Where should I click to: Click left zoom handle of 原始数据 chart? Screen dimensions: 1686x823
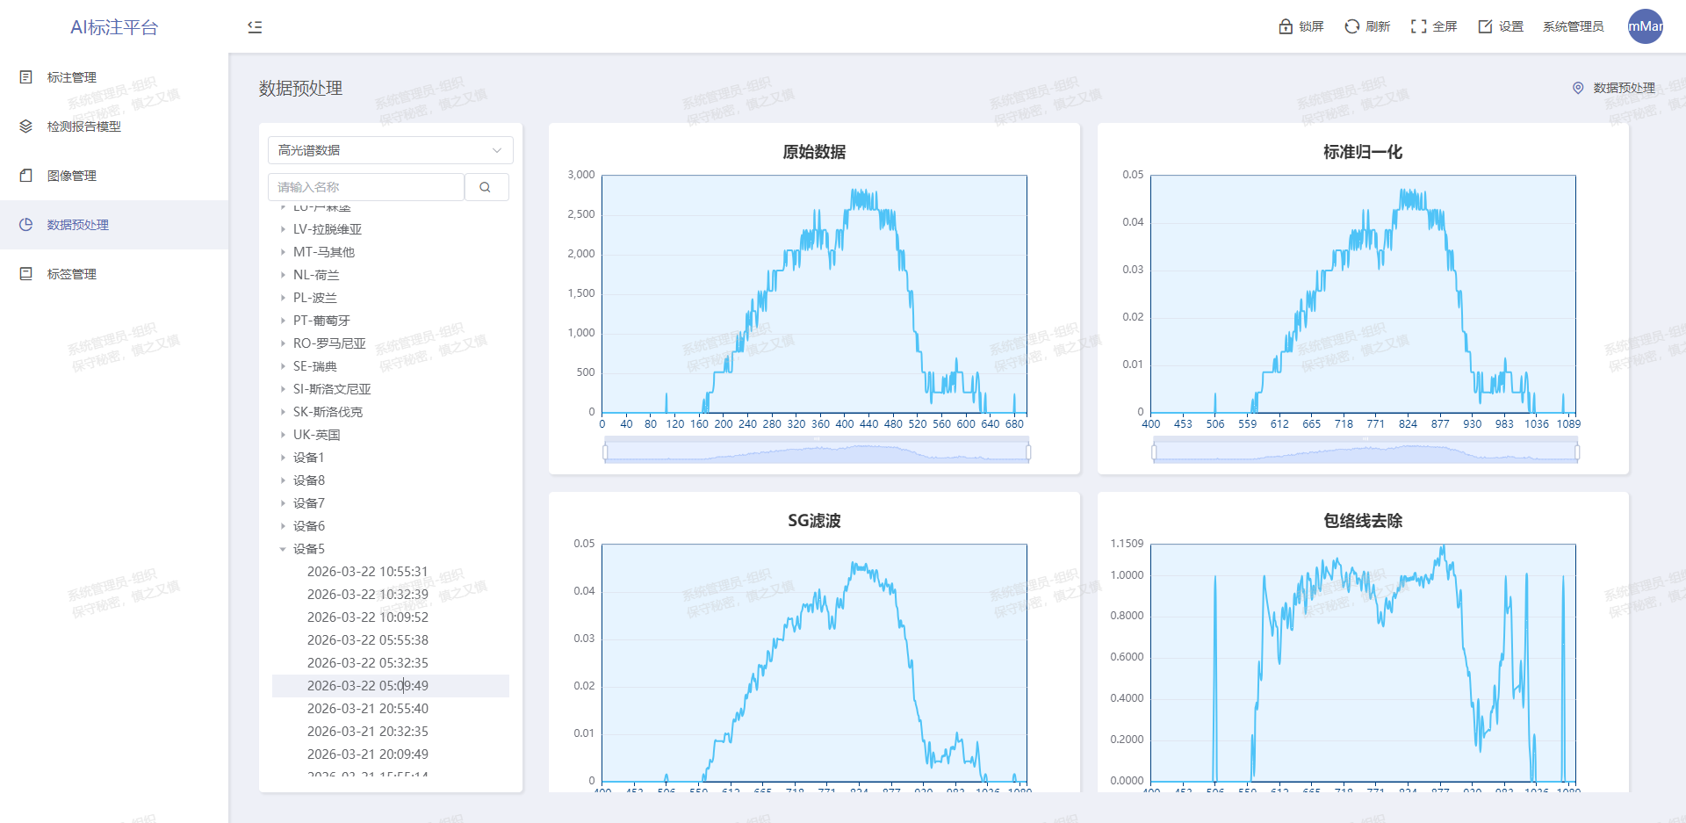click(605, 452)
